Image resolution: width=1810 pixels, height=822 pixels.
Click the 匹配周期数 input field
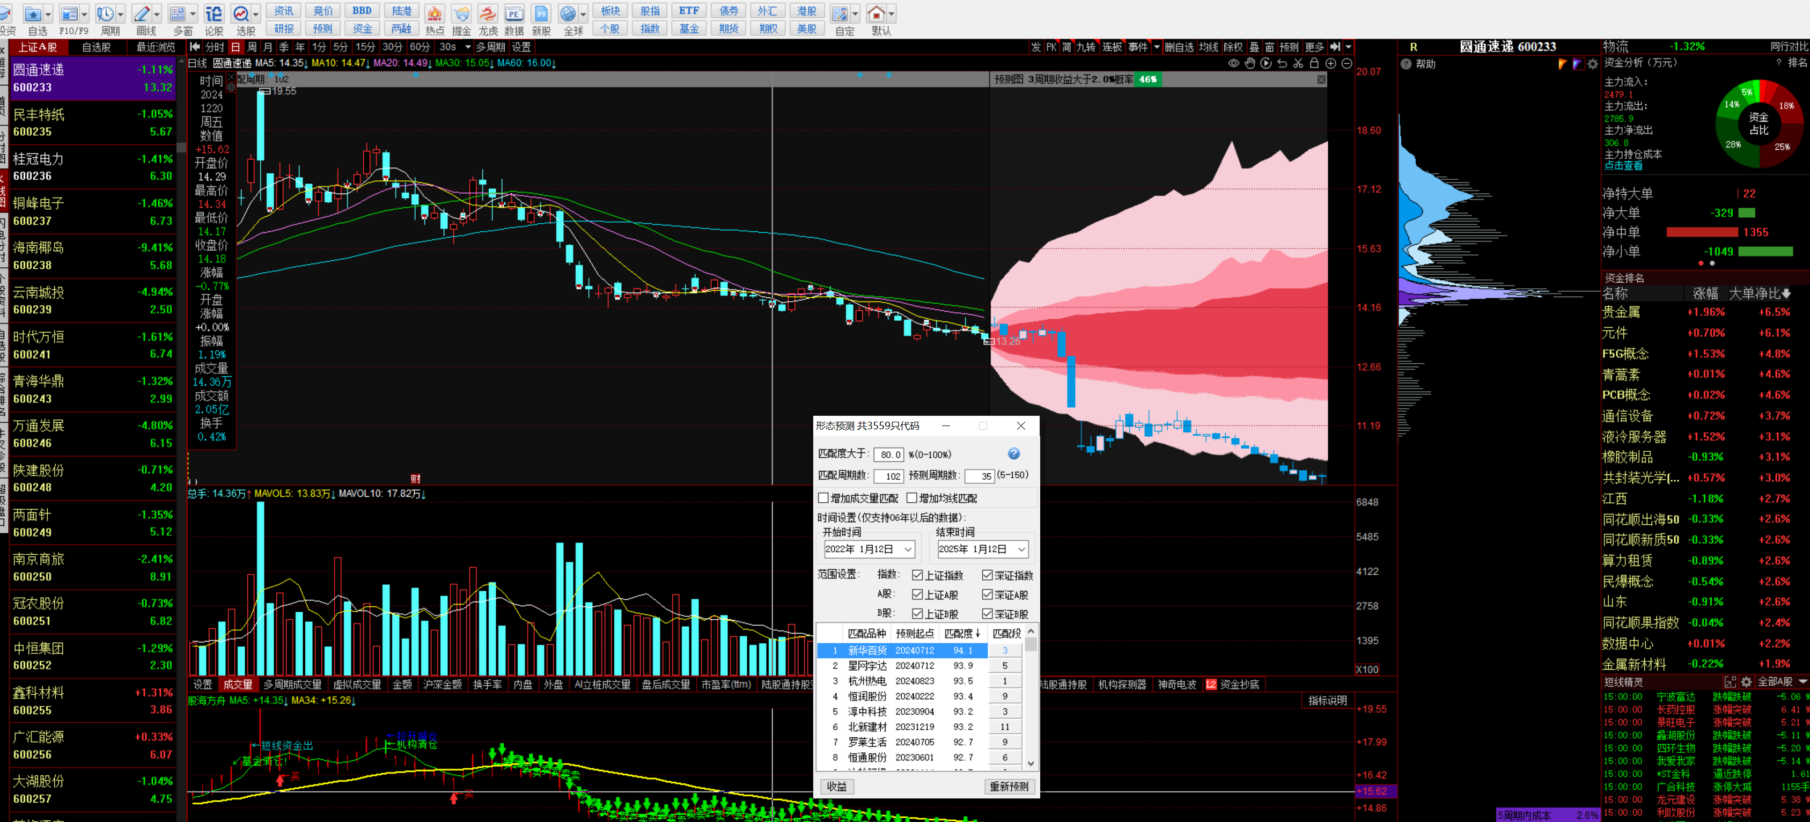[x=888, y=475]
